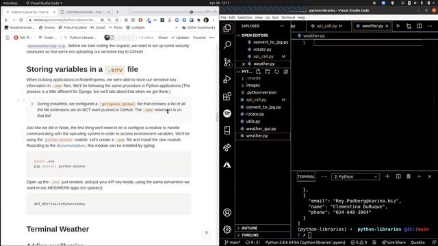Create a new file in Explorer
438x246 pixels.
pos(258,72)
